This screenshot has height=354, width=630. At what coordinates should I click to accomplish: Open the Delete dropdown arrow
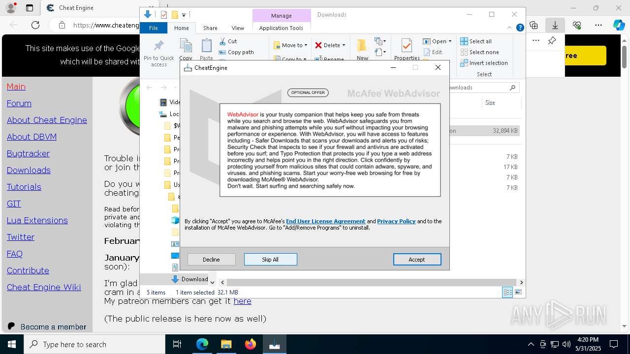(x=344, y=45)
